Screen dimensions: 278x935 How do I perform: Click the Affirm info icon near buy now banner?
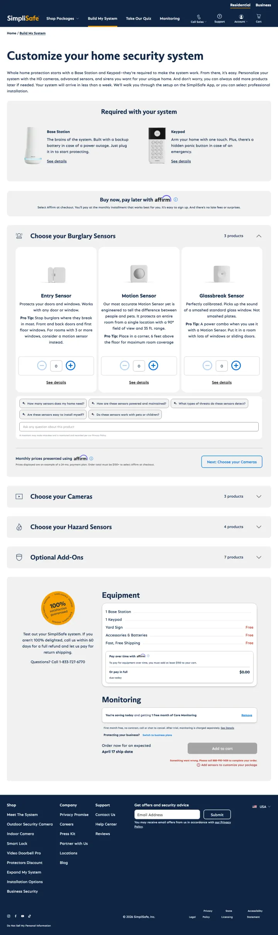pyautogui.click(x=176, y=199)
